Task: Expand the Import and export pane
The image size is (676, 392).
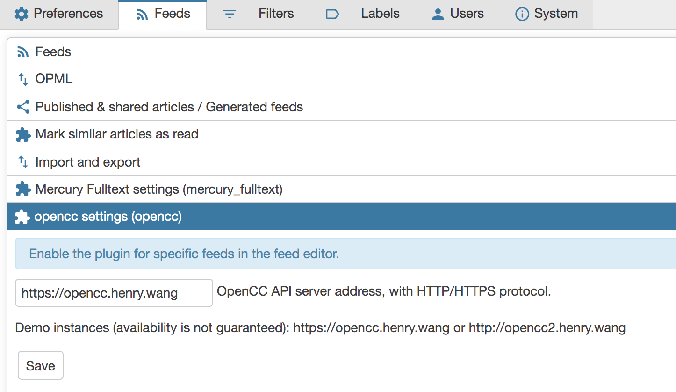Action: pyautogui.click(x=342, y=162)
